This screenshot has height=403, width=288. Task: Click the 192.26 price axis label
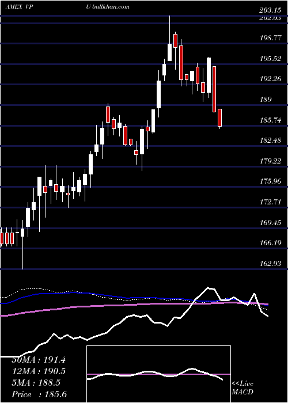[271, 79]
